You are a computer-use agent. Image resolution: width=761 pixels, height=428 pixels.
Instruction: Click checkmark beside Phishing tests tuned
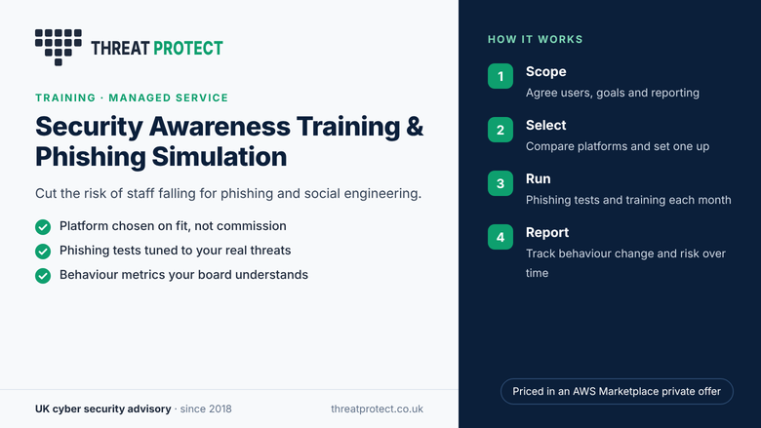click(x=43, y=252)
